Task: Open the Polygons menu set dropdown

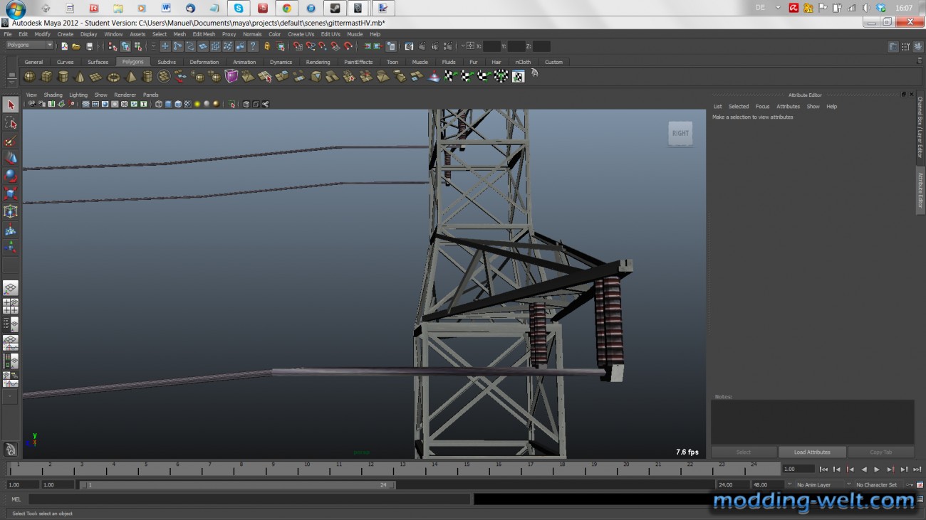Action: coord(29,46)
